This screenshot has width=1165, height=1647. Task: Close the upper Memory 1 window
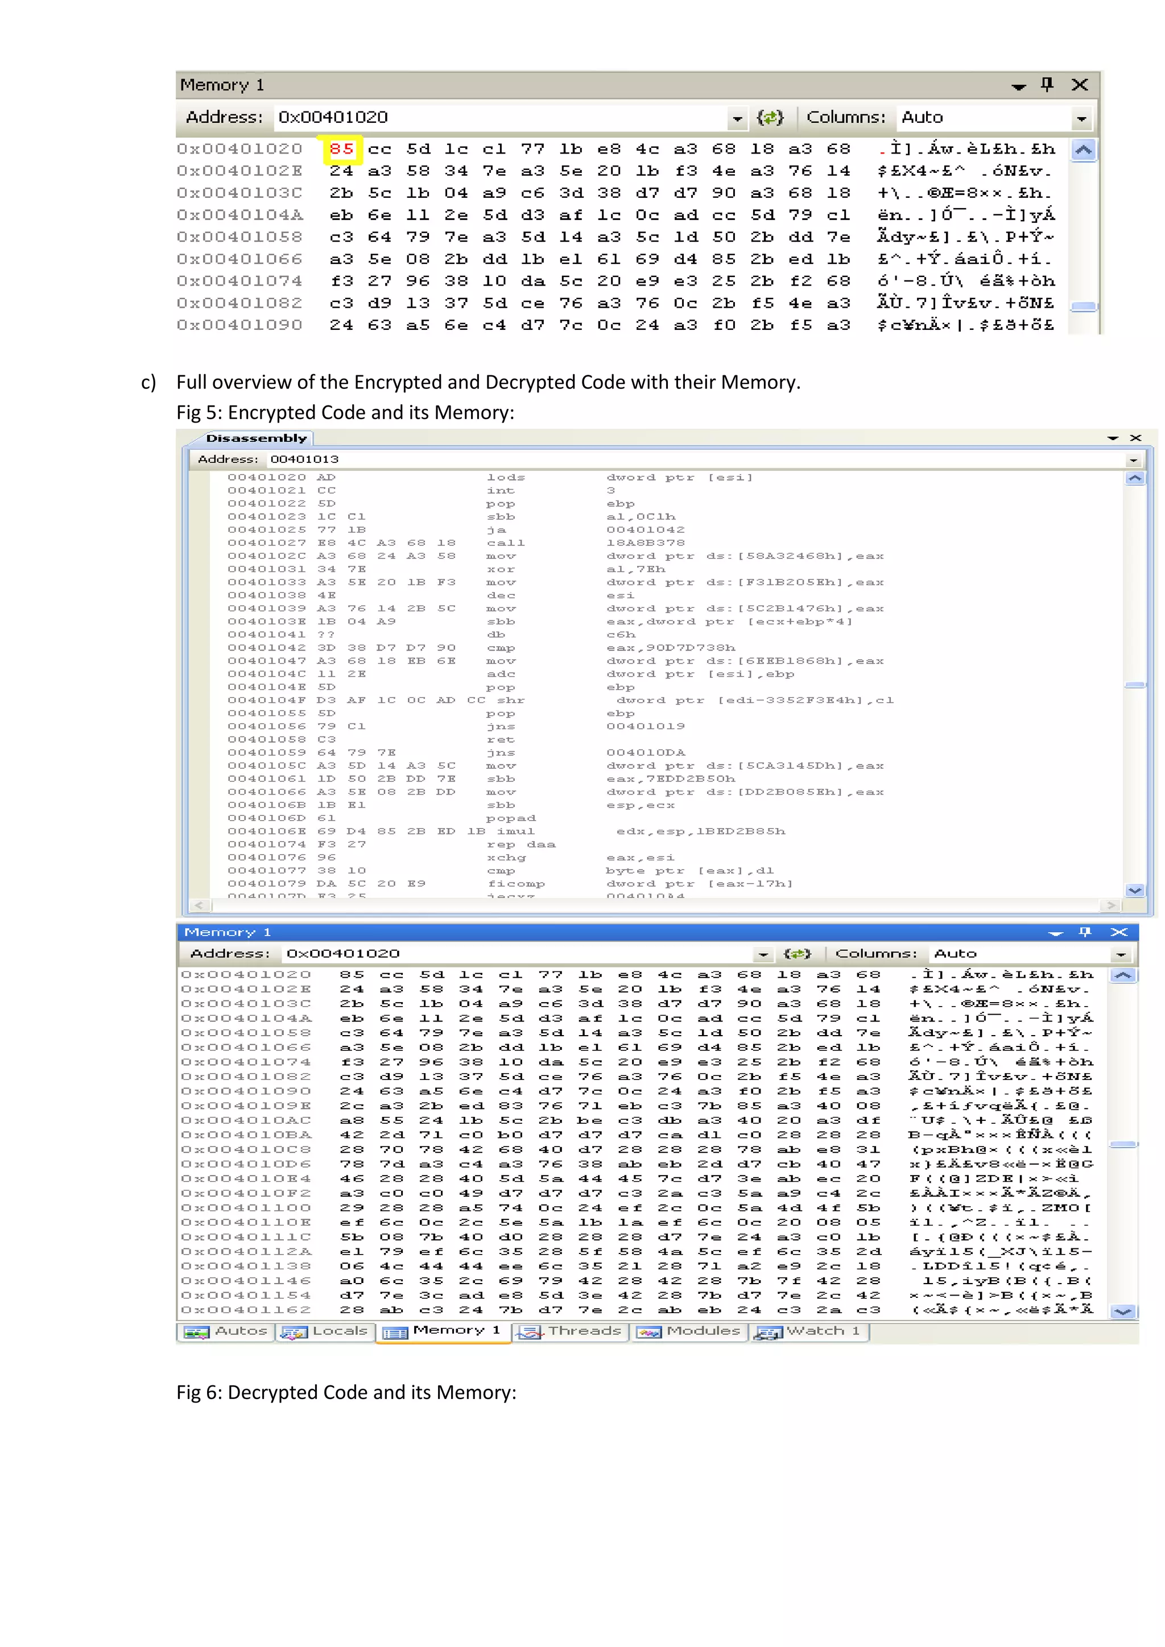(x=1080, y=85)
